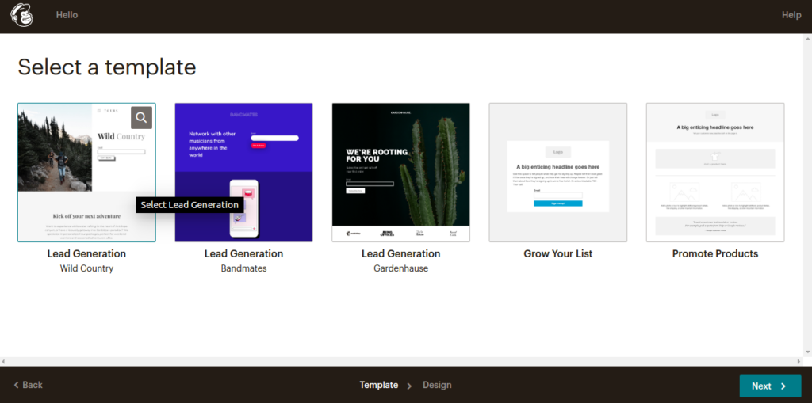Viewport: 812px width, 403px height.
Task: Choose the Gardenhause cactus template thumbnail
Action: 400,173
